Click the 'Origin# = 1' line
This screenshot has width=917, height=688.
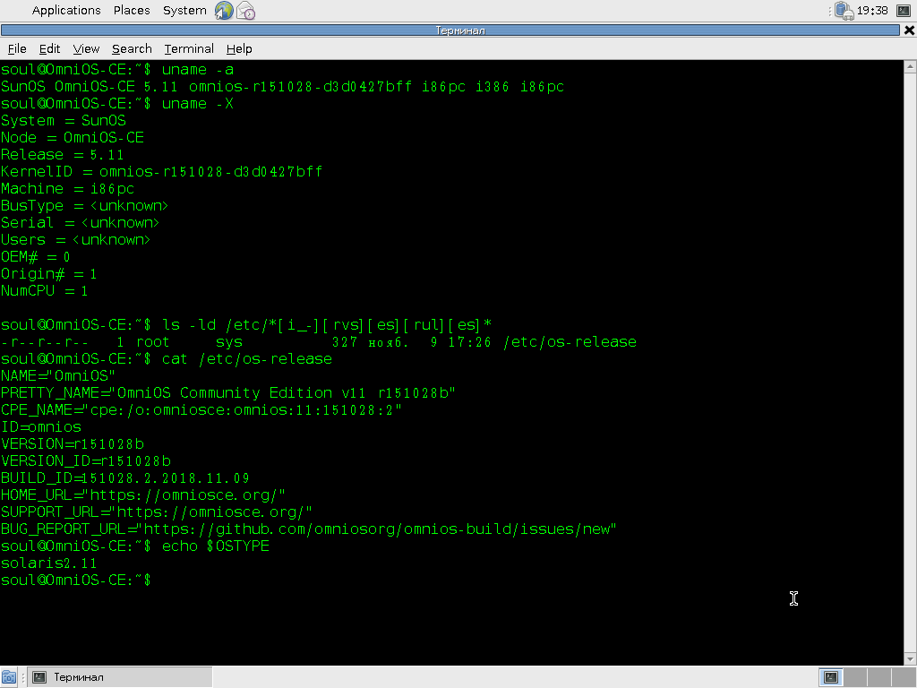(x=48, y=274)
